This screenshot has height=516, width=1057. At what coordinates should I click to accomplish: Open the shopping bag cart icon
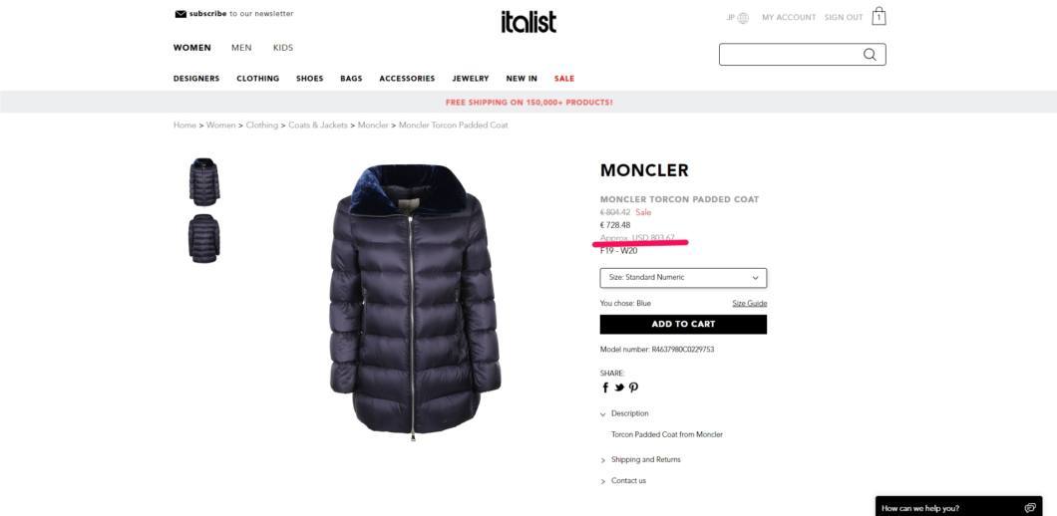[x=879, y=16]
